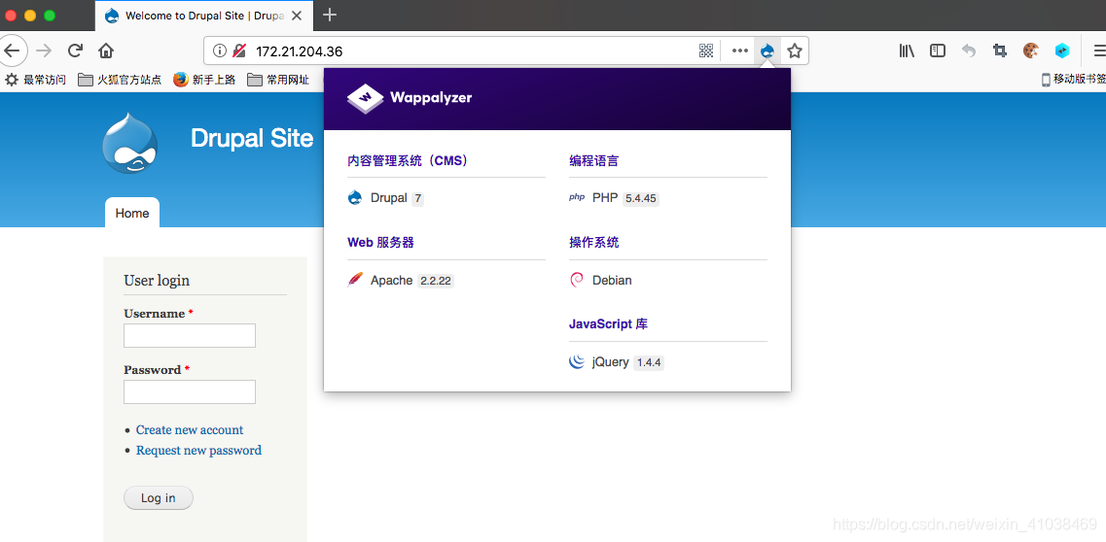Click the 编程语言 heading

[594, 160]
